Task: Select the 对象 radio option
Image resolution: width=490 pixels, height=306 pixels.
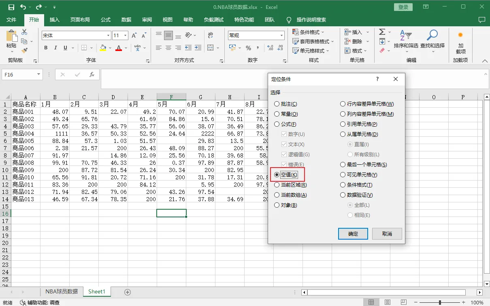Action: pyautogui.click(x=286, y=205)
